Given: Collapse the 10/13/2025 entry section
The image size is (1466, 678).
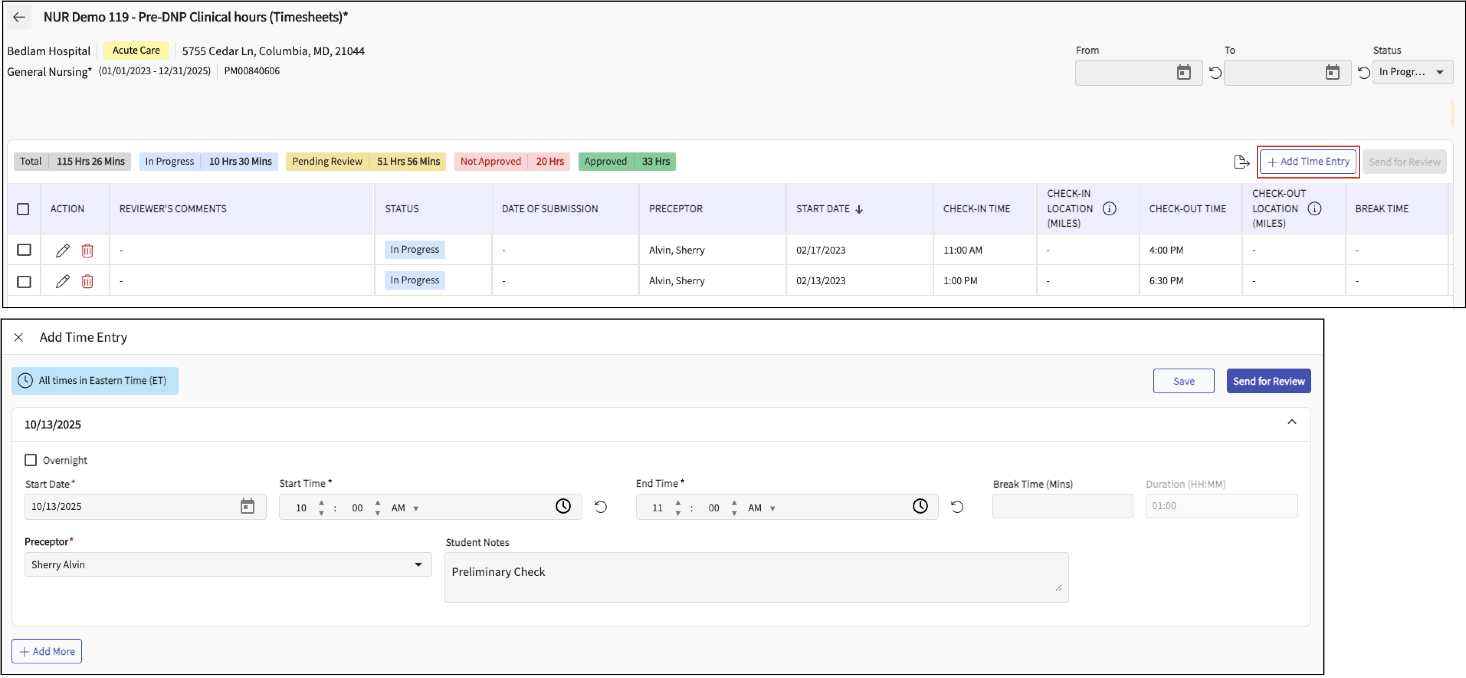Looking at the screenshot, I should coord(1291,422).
